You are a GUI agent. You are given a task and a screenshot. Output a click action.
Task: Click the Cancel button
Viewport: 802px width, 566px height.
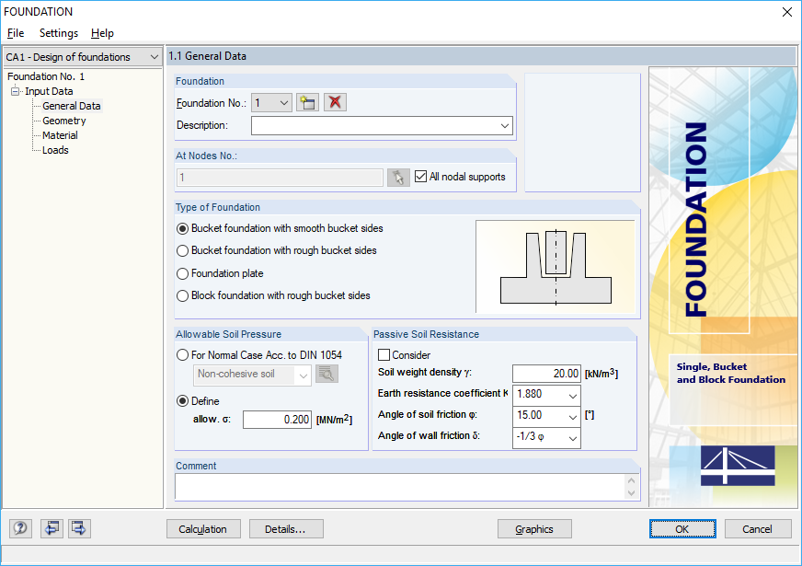point(758,529)
